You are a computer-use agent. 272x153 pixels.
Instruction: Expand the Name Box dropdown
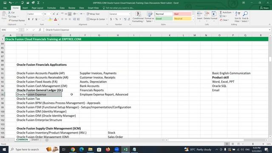click(x=17, y=30)
